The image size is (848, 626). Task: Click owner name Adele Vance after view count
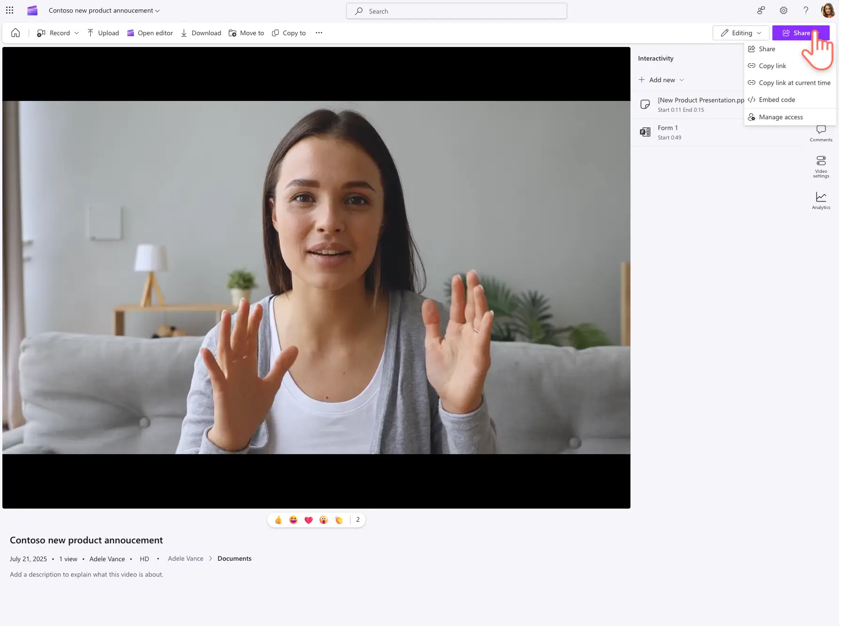point(107,559)
